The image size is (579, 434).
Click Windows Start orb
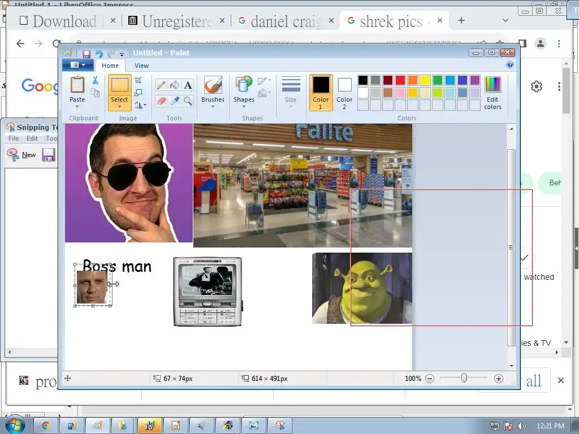coord(15,425)
